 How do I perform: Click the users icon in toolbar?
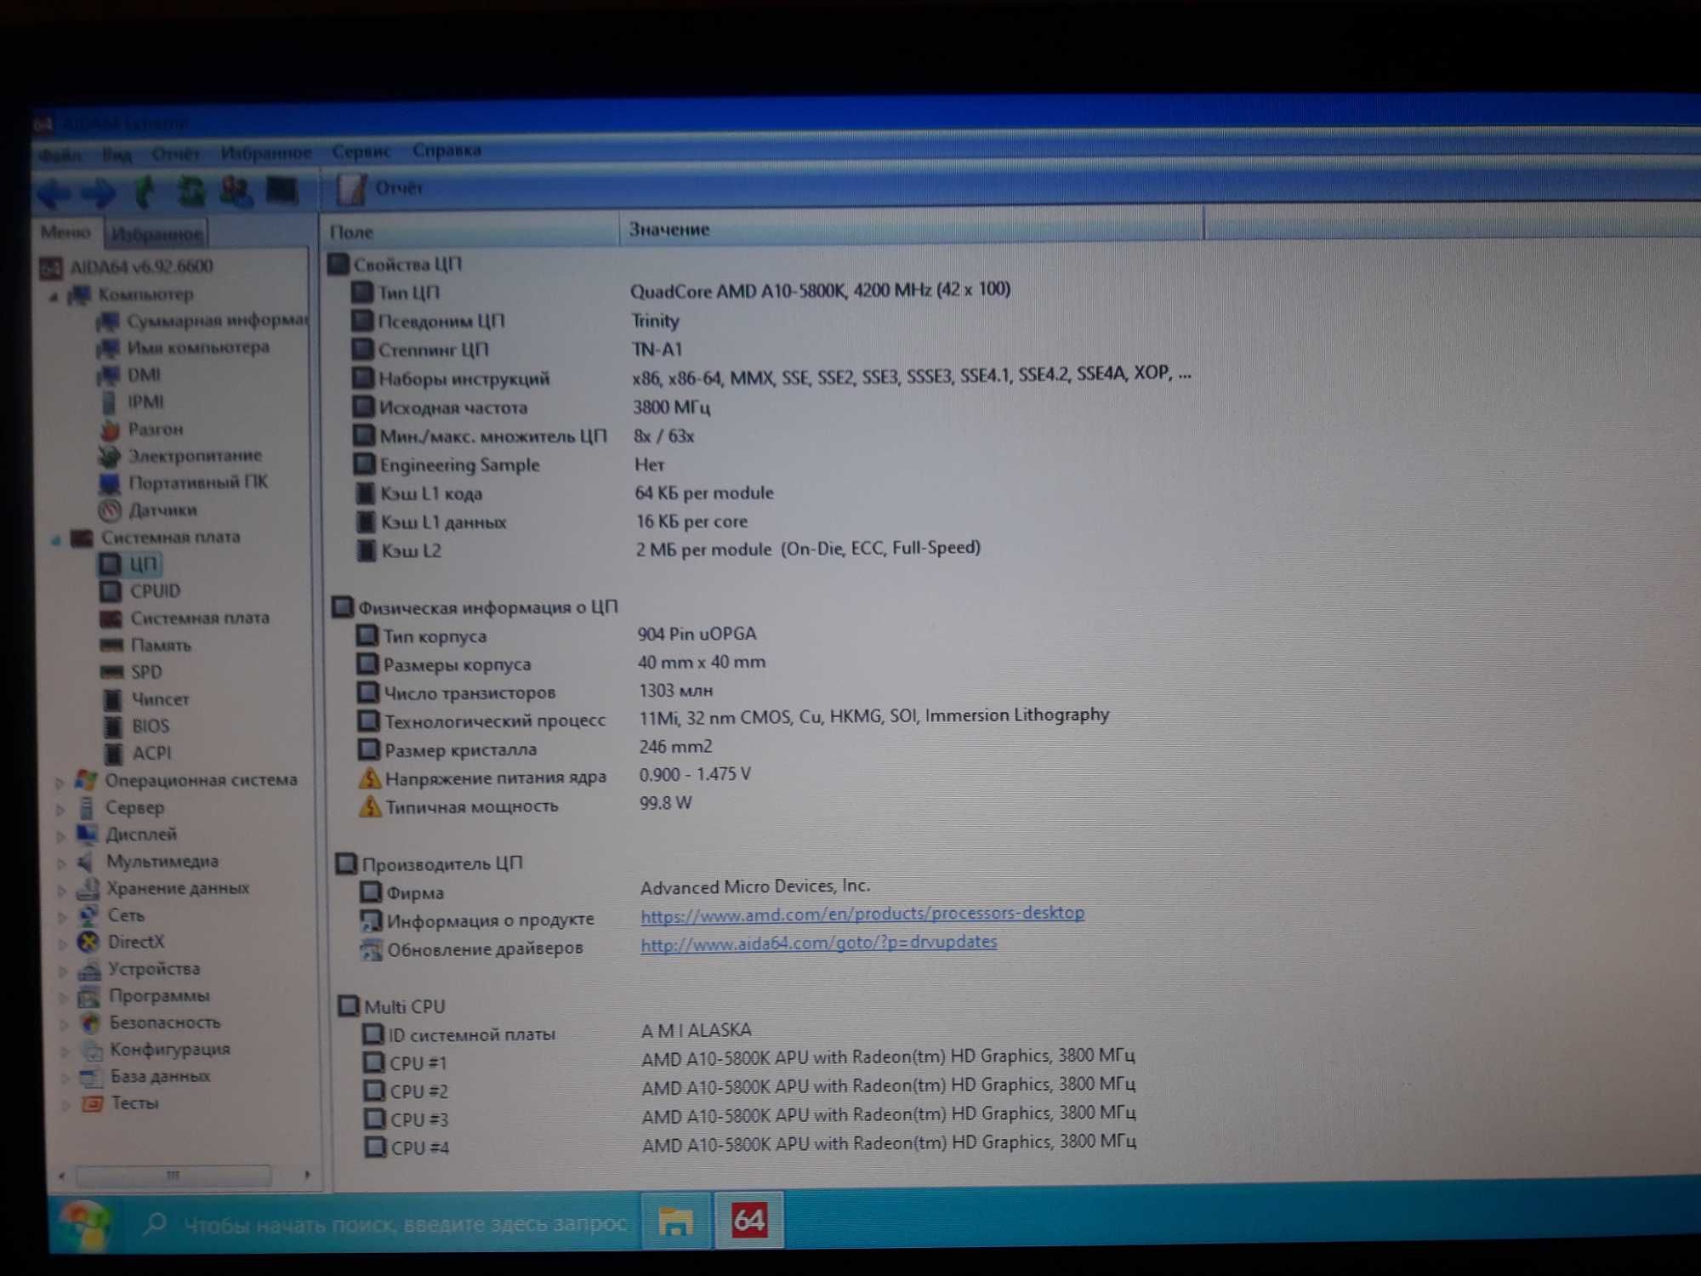(x=236, y=191)
